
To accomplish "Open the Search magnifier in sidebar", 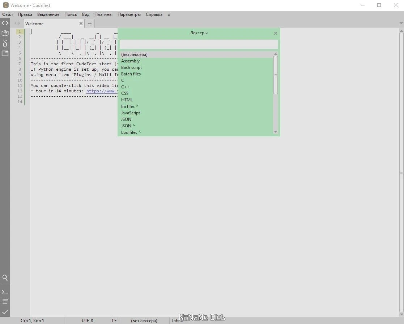I will pyautogui.click(x=5, y=278).
